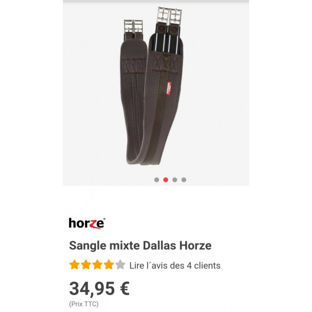Screen dimensions: 312x312
Task: Click the Horze brand logo
Action: pyautogui.click(x=87, y=223)
